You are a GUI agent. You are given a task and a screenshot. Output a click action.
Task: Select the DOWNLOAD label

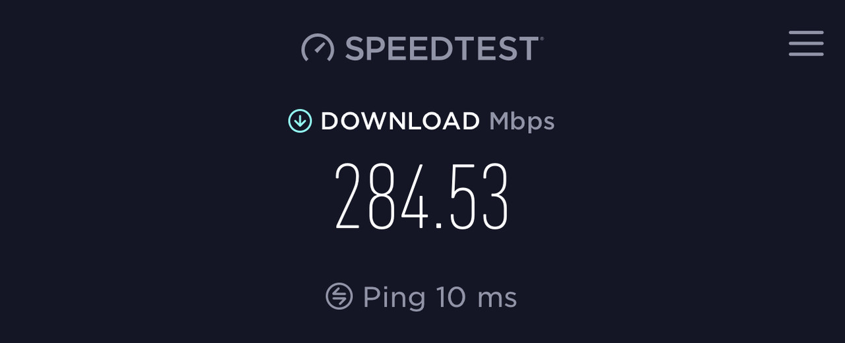tap(400, 121)
